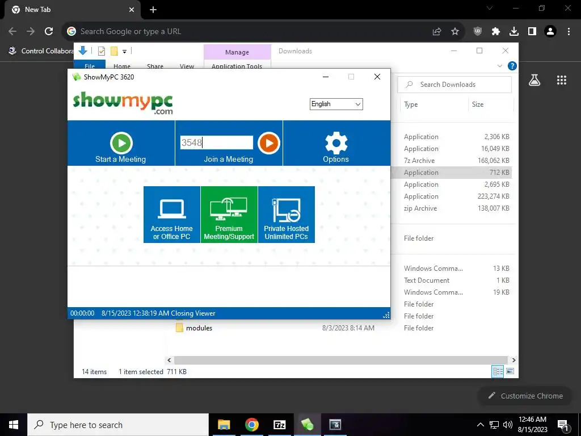The image size is (581, 436).
Task: Reload the Chrome page
Action: click(x=49, y=32)
